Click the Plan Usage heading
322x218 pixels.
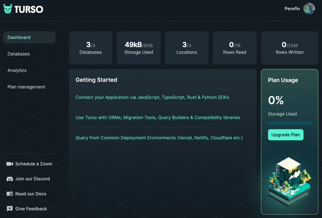click(283, 80)
